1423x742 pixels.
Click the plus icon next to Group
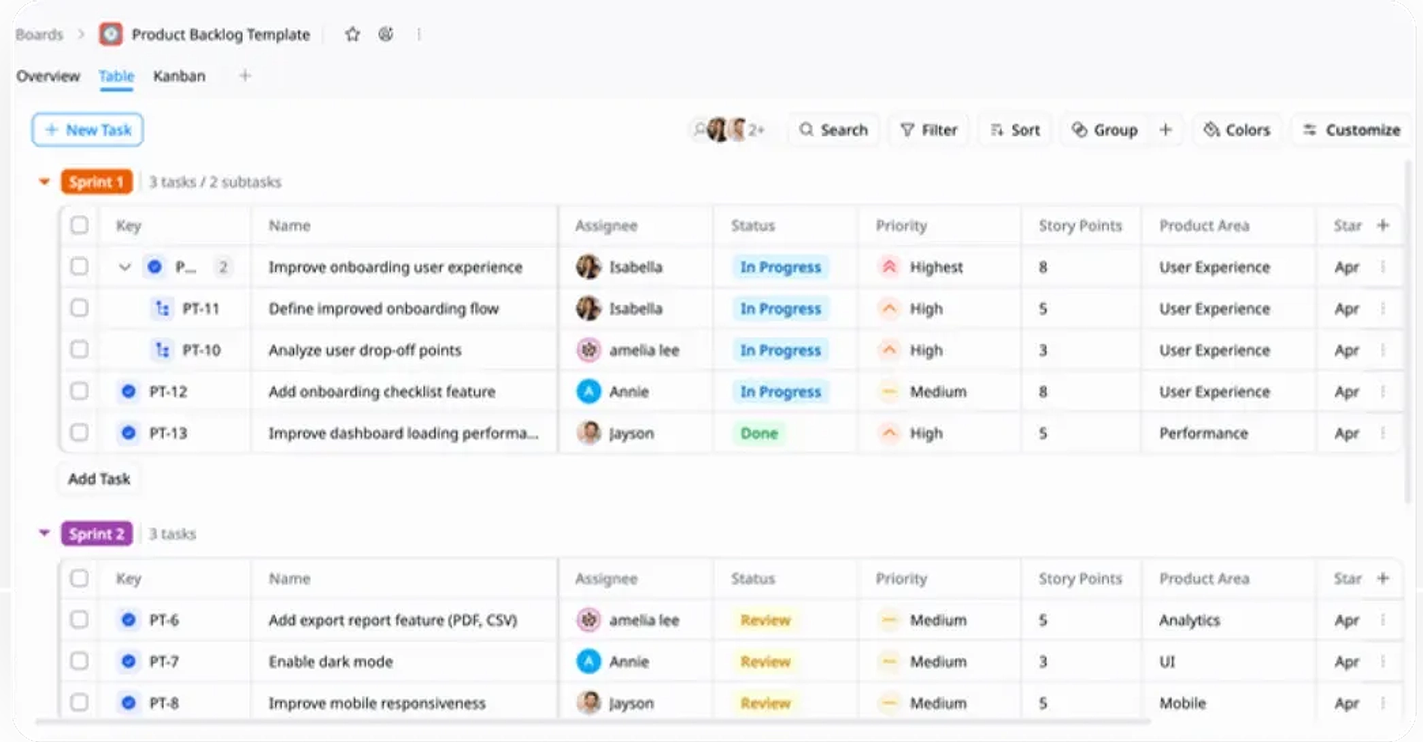coord(1166,129)
